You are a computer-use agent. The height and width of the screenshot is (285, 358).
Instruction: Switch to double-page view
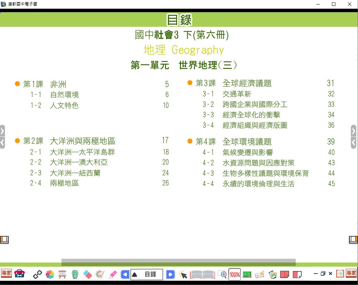[285, 275]
